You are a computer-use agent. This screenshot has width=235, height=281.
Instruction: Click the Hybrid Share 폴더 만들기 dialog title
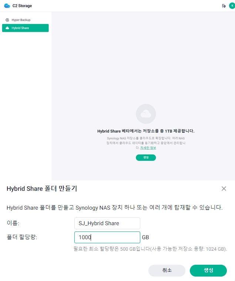tap(42, 189)
